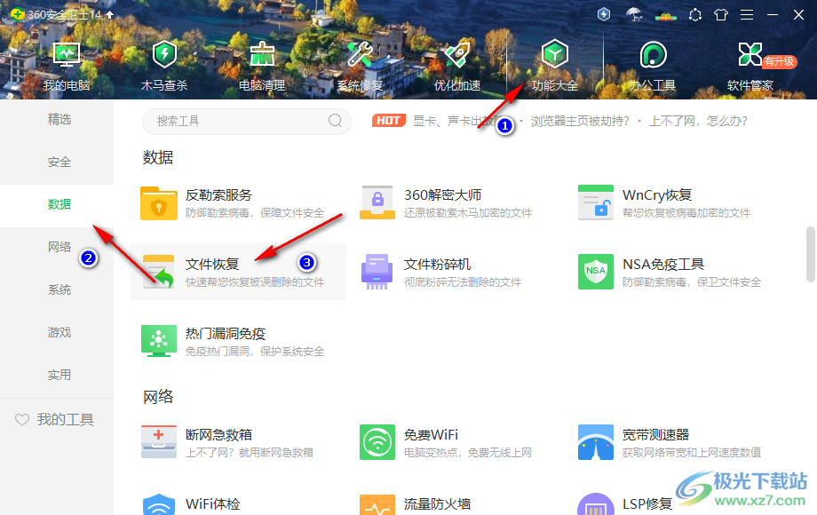Focus the 搜索工具 search box
The height and width of the screenshot is (515, 817).
click(247, 122)
